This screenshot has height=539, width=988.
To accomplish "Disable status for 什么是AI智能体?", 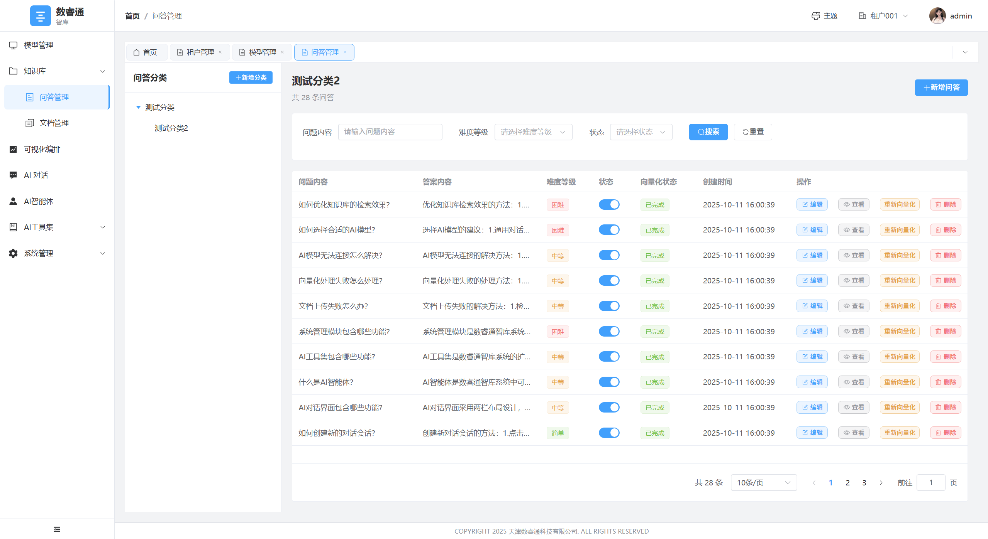I will coord(608,382).
